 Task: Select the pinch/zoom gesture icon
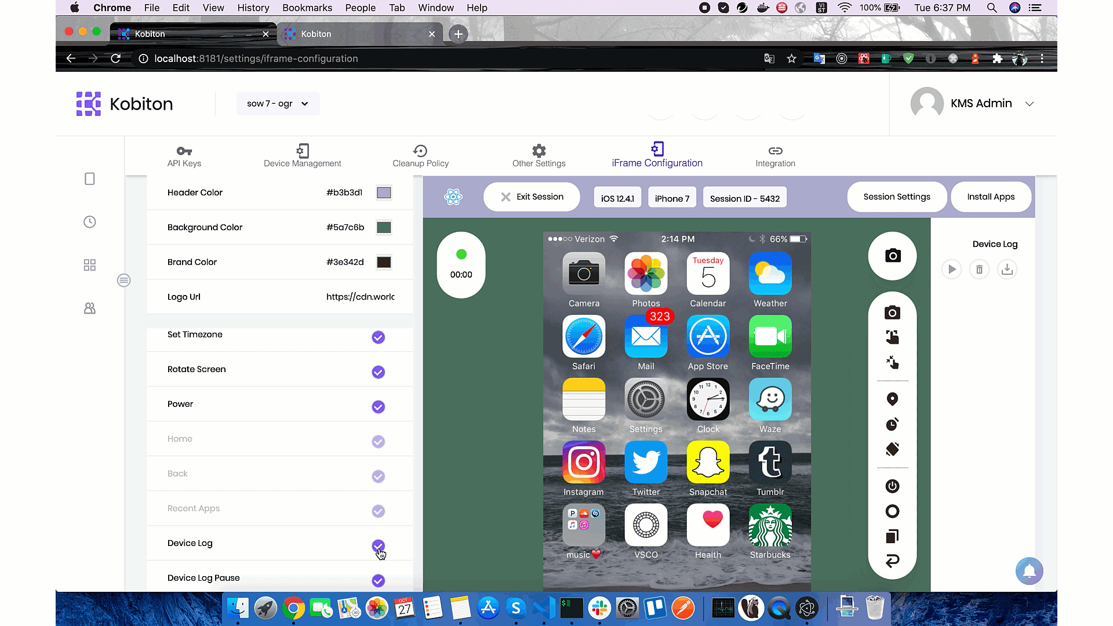click(x=892, y=363)
